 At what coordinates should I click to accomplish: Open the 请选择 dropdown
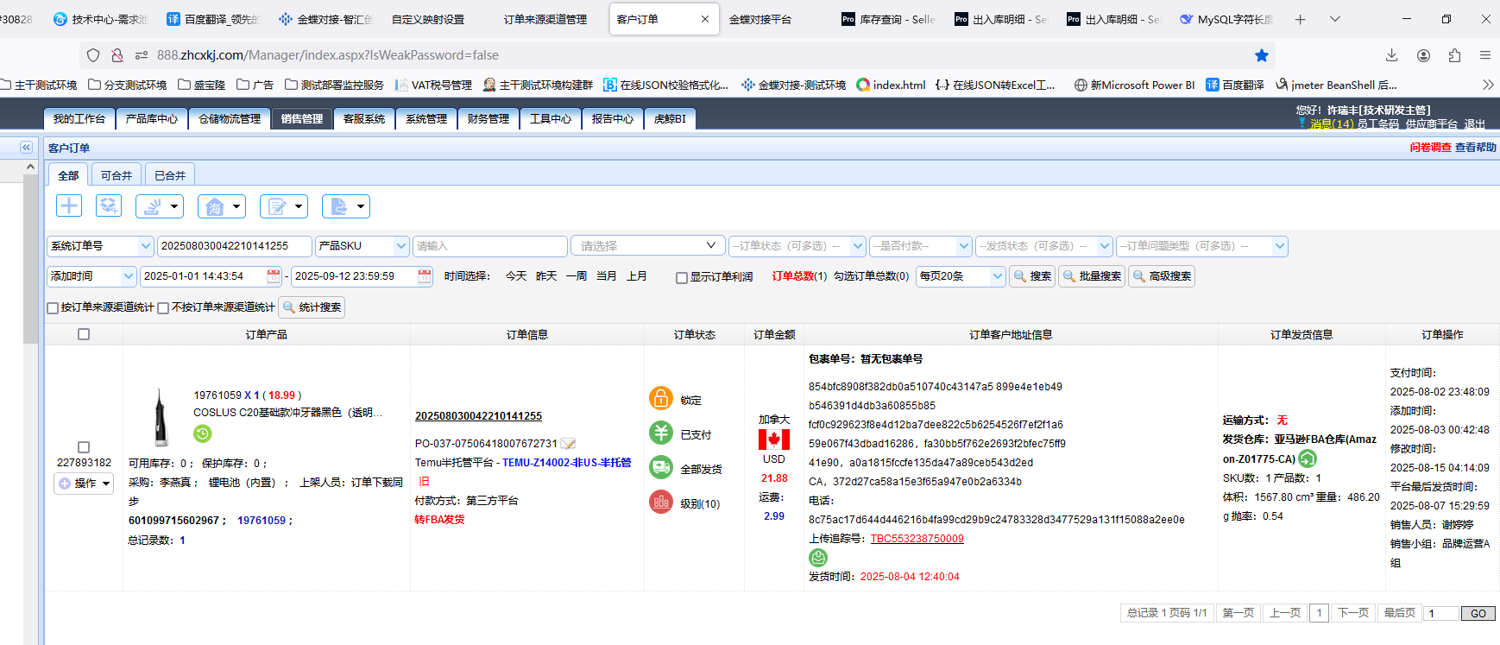pyautogui.click(x=647, y=246)
